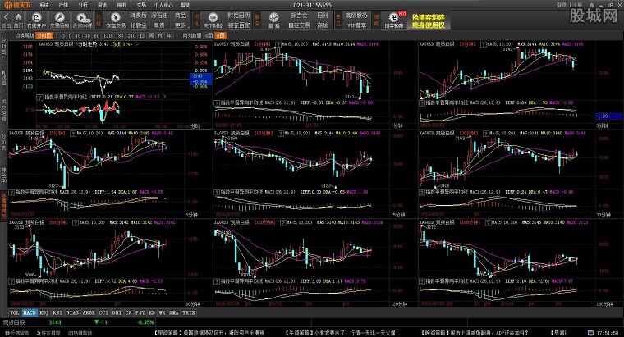Open the live trading (实盘交易) icon
This screenshot has height=337, width=624.
click(116, 17)
